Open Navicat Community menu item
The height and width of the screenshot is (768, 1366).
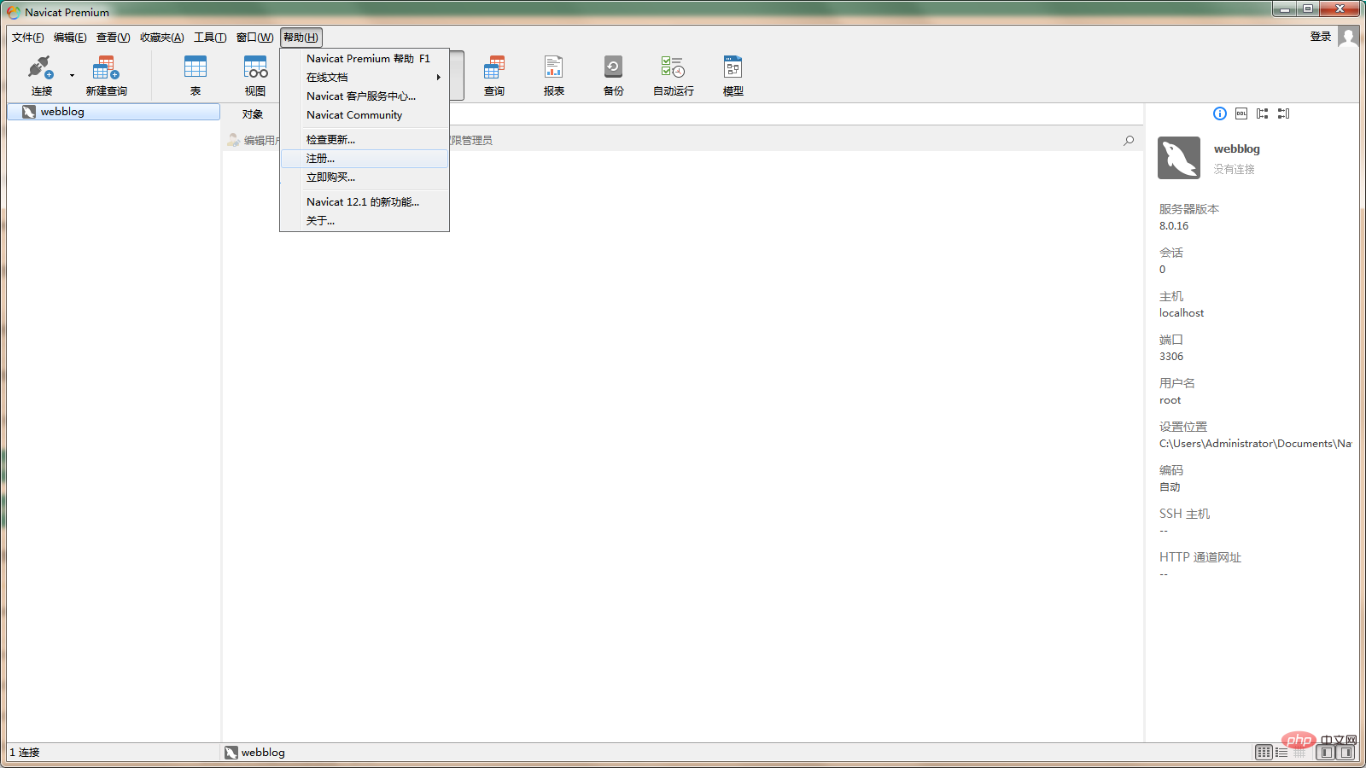pos(365,115)
